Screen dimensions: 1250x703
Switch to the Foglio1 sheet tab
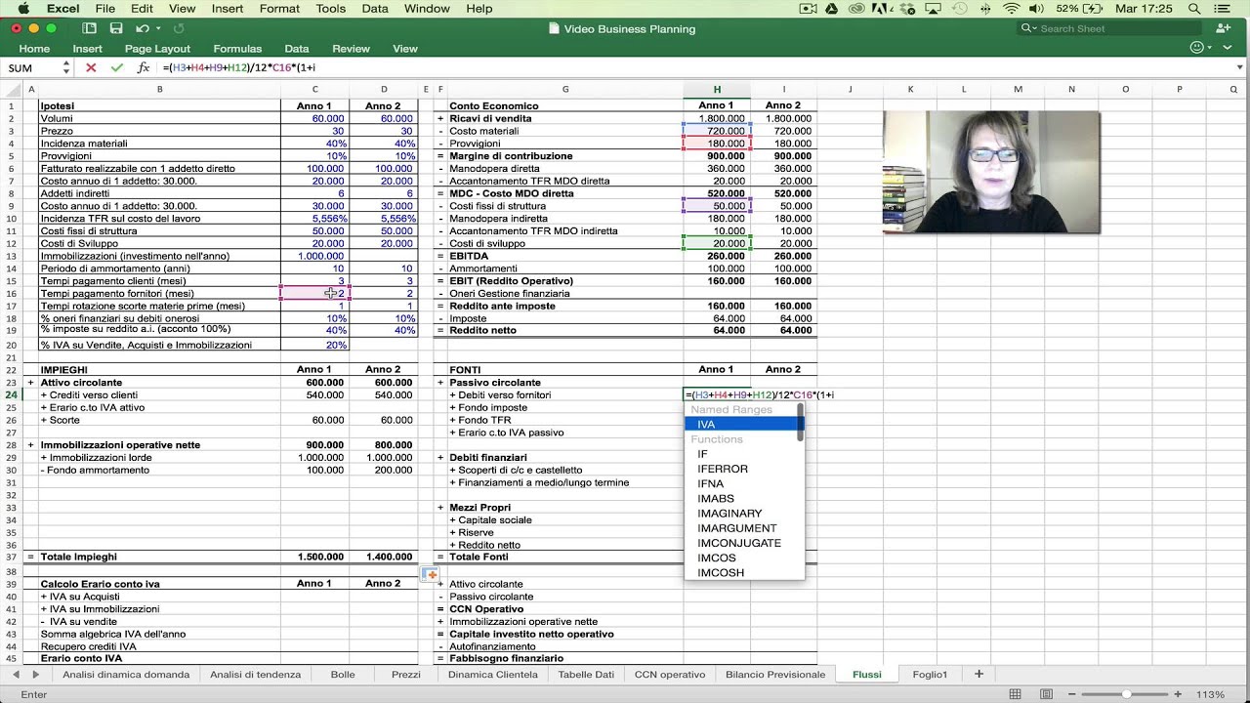930,675
